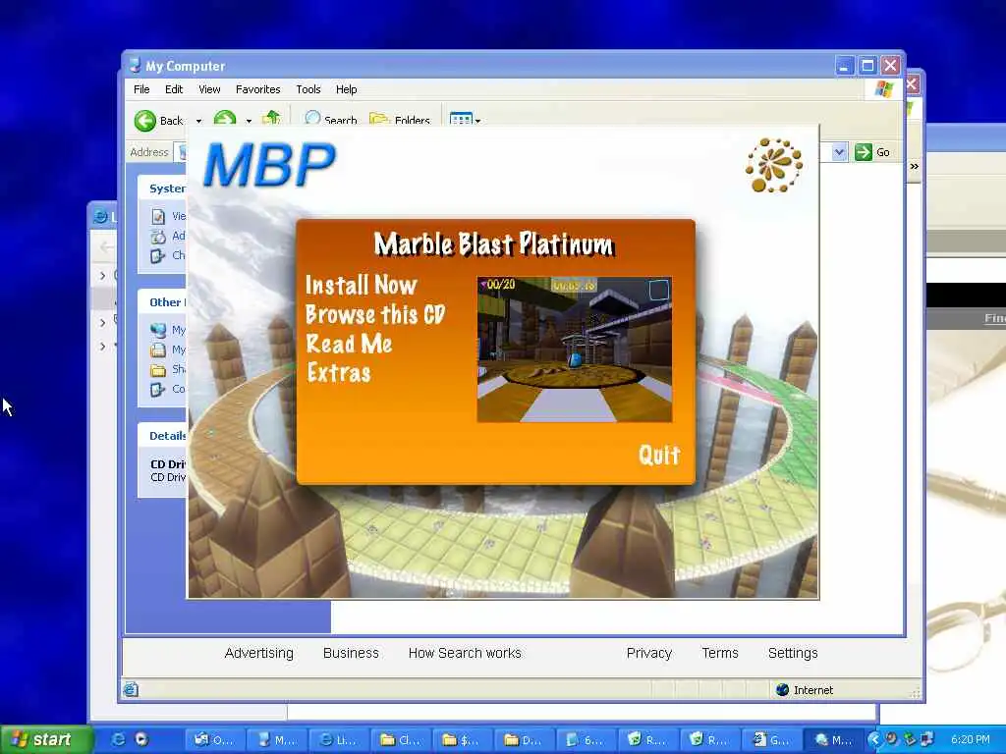This screenshot has height=754, width=1006.
Task: Open the Read Me option
Action: point(349,345)
